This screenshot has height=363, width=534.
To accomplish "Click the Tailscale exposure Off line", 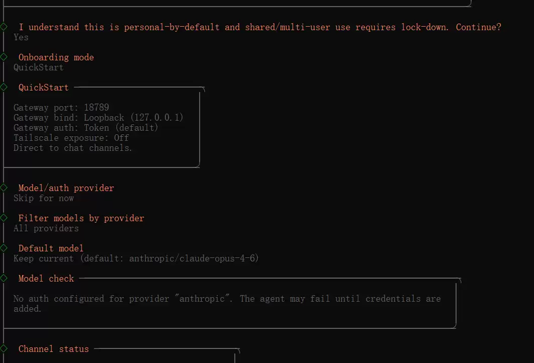I will tap(71, 138).
